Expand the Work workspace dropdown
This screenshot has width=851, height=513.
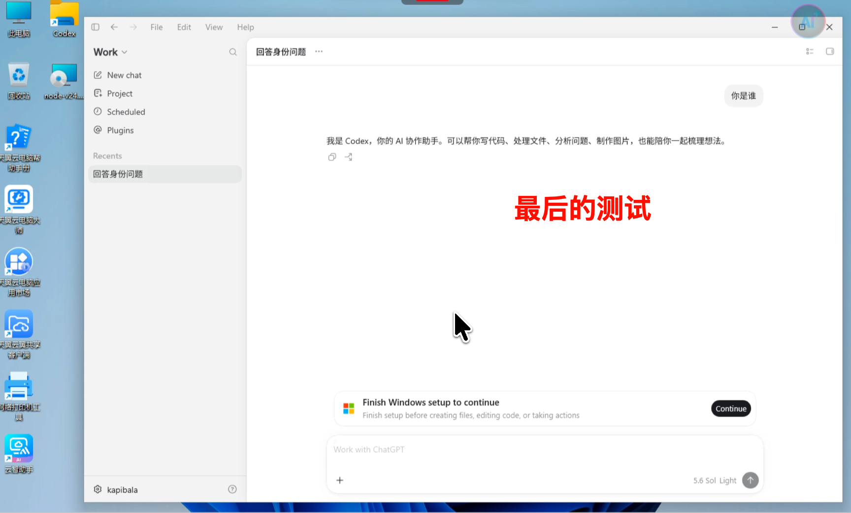coord(110,52)
